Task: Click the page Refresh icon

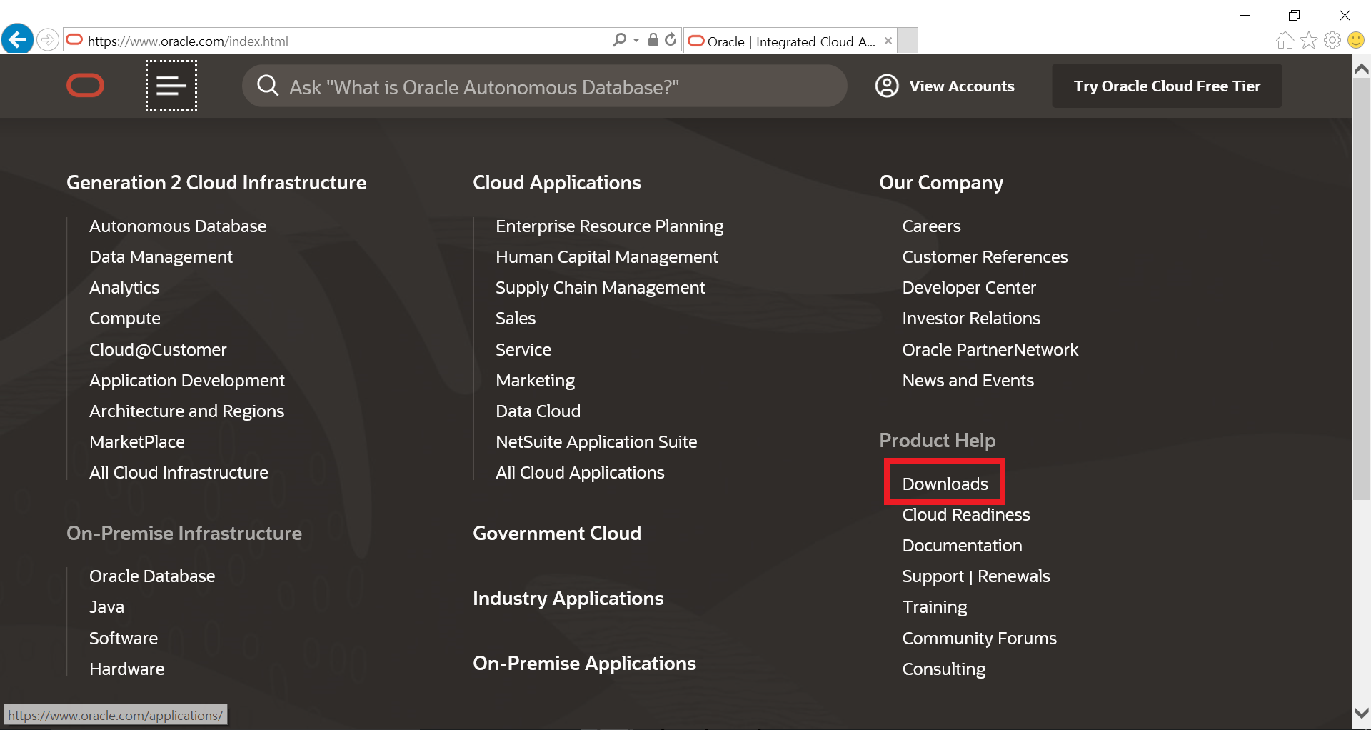Action: tap(671, 40)
